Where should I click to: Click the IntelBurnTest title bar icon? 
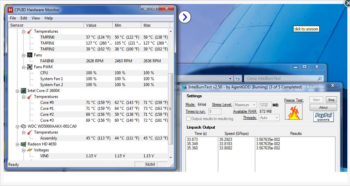(x=184, y=87)
